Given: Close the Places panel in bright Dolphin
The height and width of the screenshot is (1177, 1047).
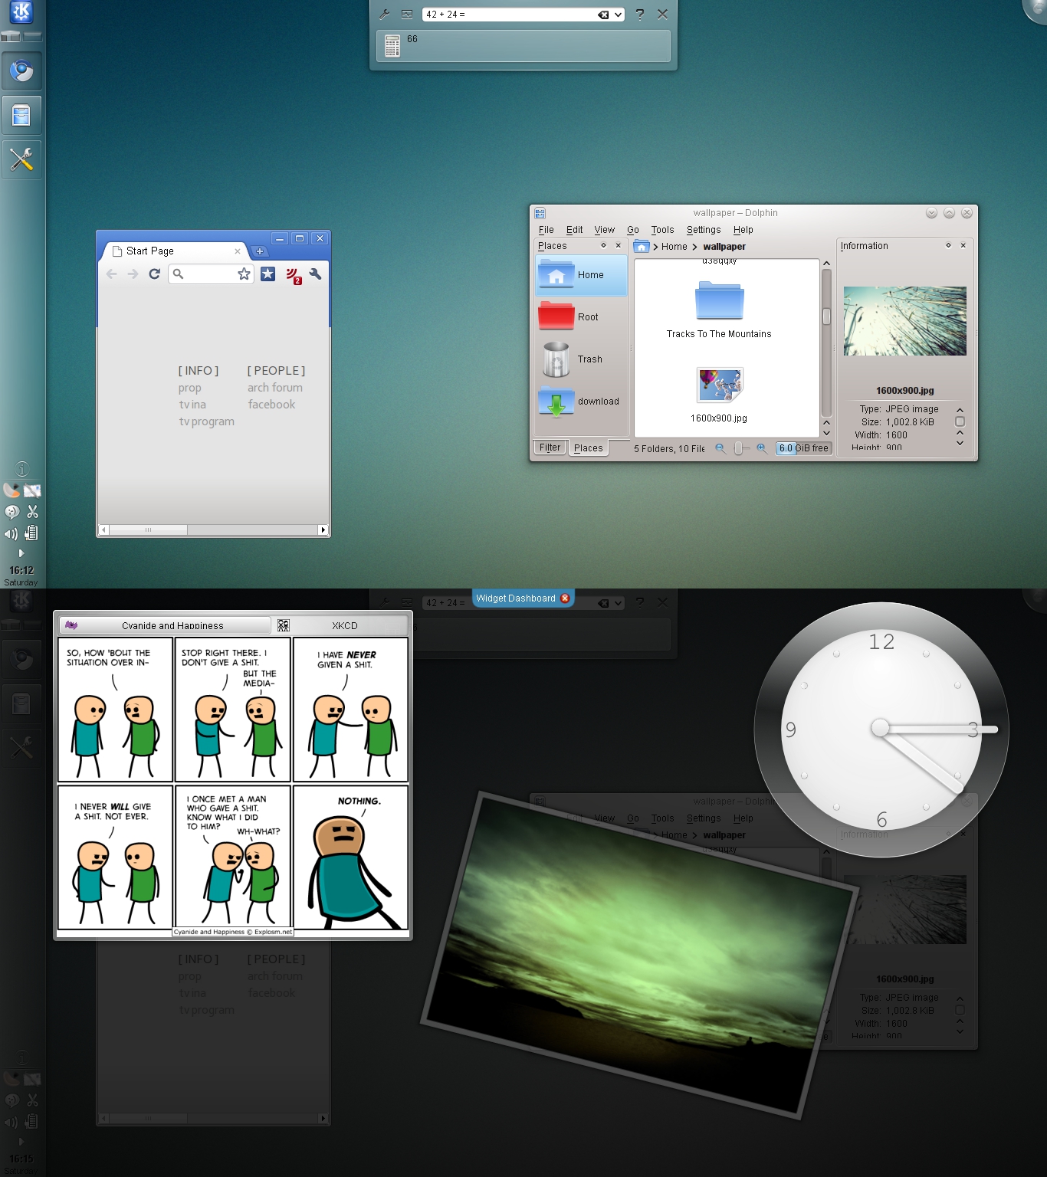Looking at the screenshot, I should point(619,246).
